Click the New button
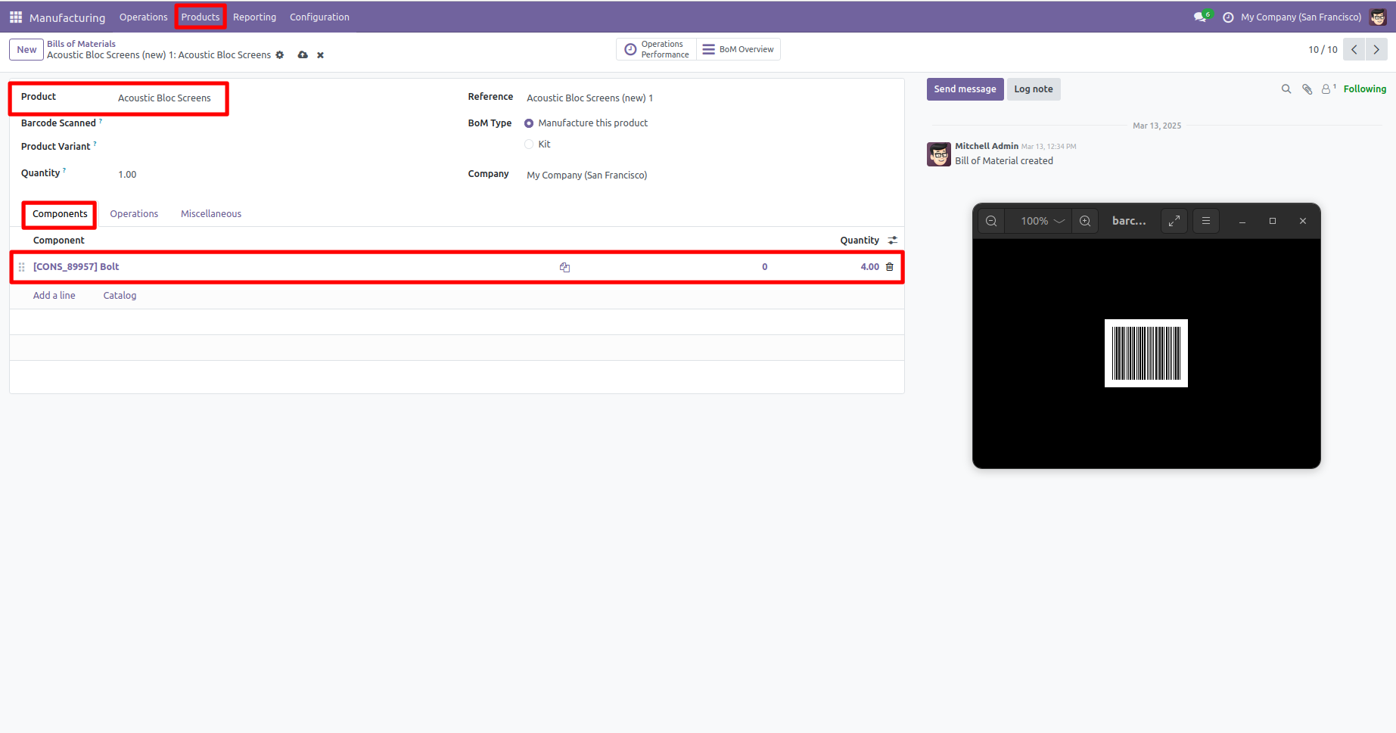 26,50
